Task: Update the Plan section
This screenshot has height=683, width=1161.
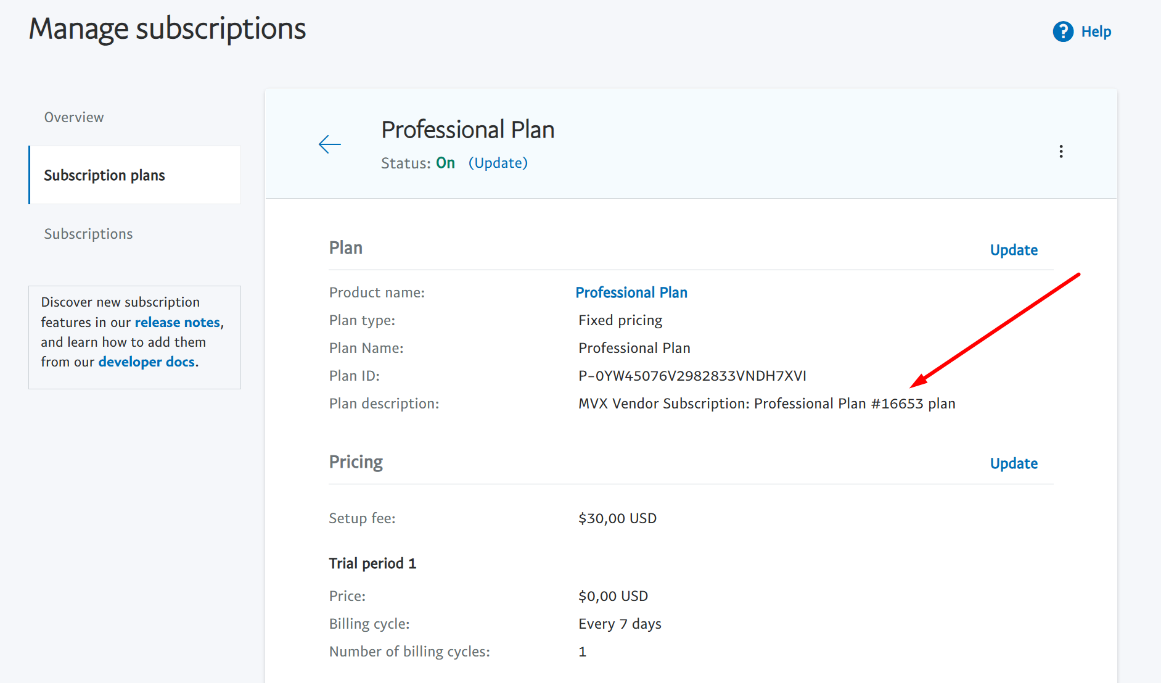Action: pos(1014,250)
